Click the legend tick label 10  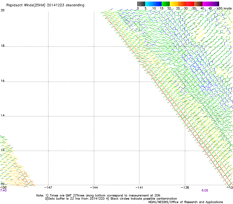[x=154, y=8]
